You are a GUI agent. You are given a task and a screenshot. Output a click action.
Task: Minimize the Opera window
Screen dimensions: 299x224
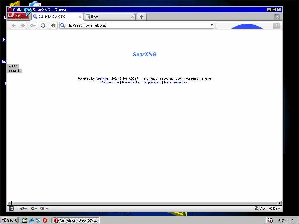point(269,10)
